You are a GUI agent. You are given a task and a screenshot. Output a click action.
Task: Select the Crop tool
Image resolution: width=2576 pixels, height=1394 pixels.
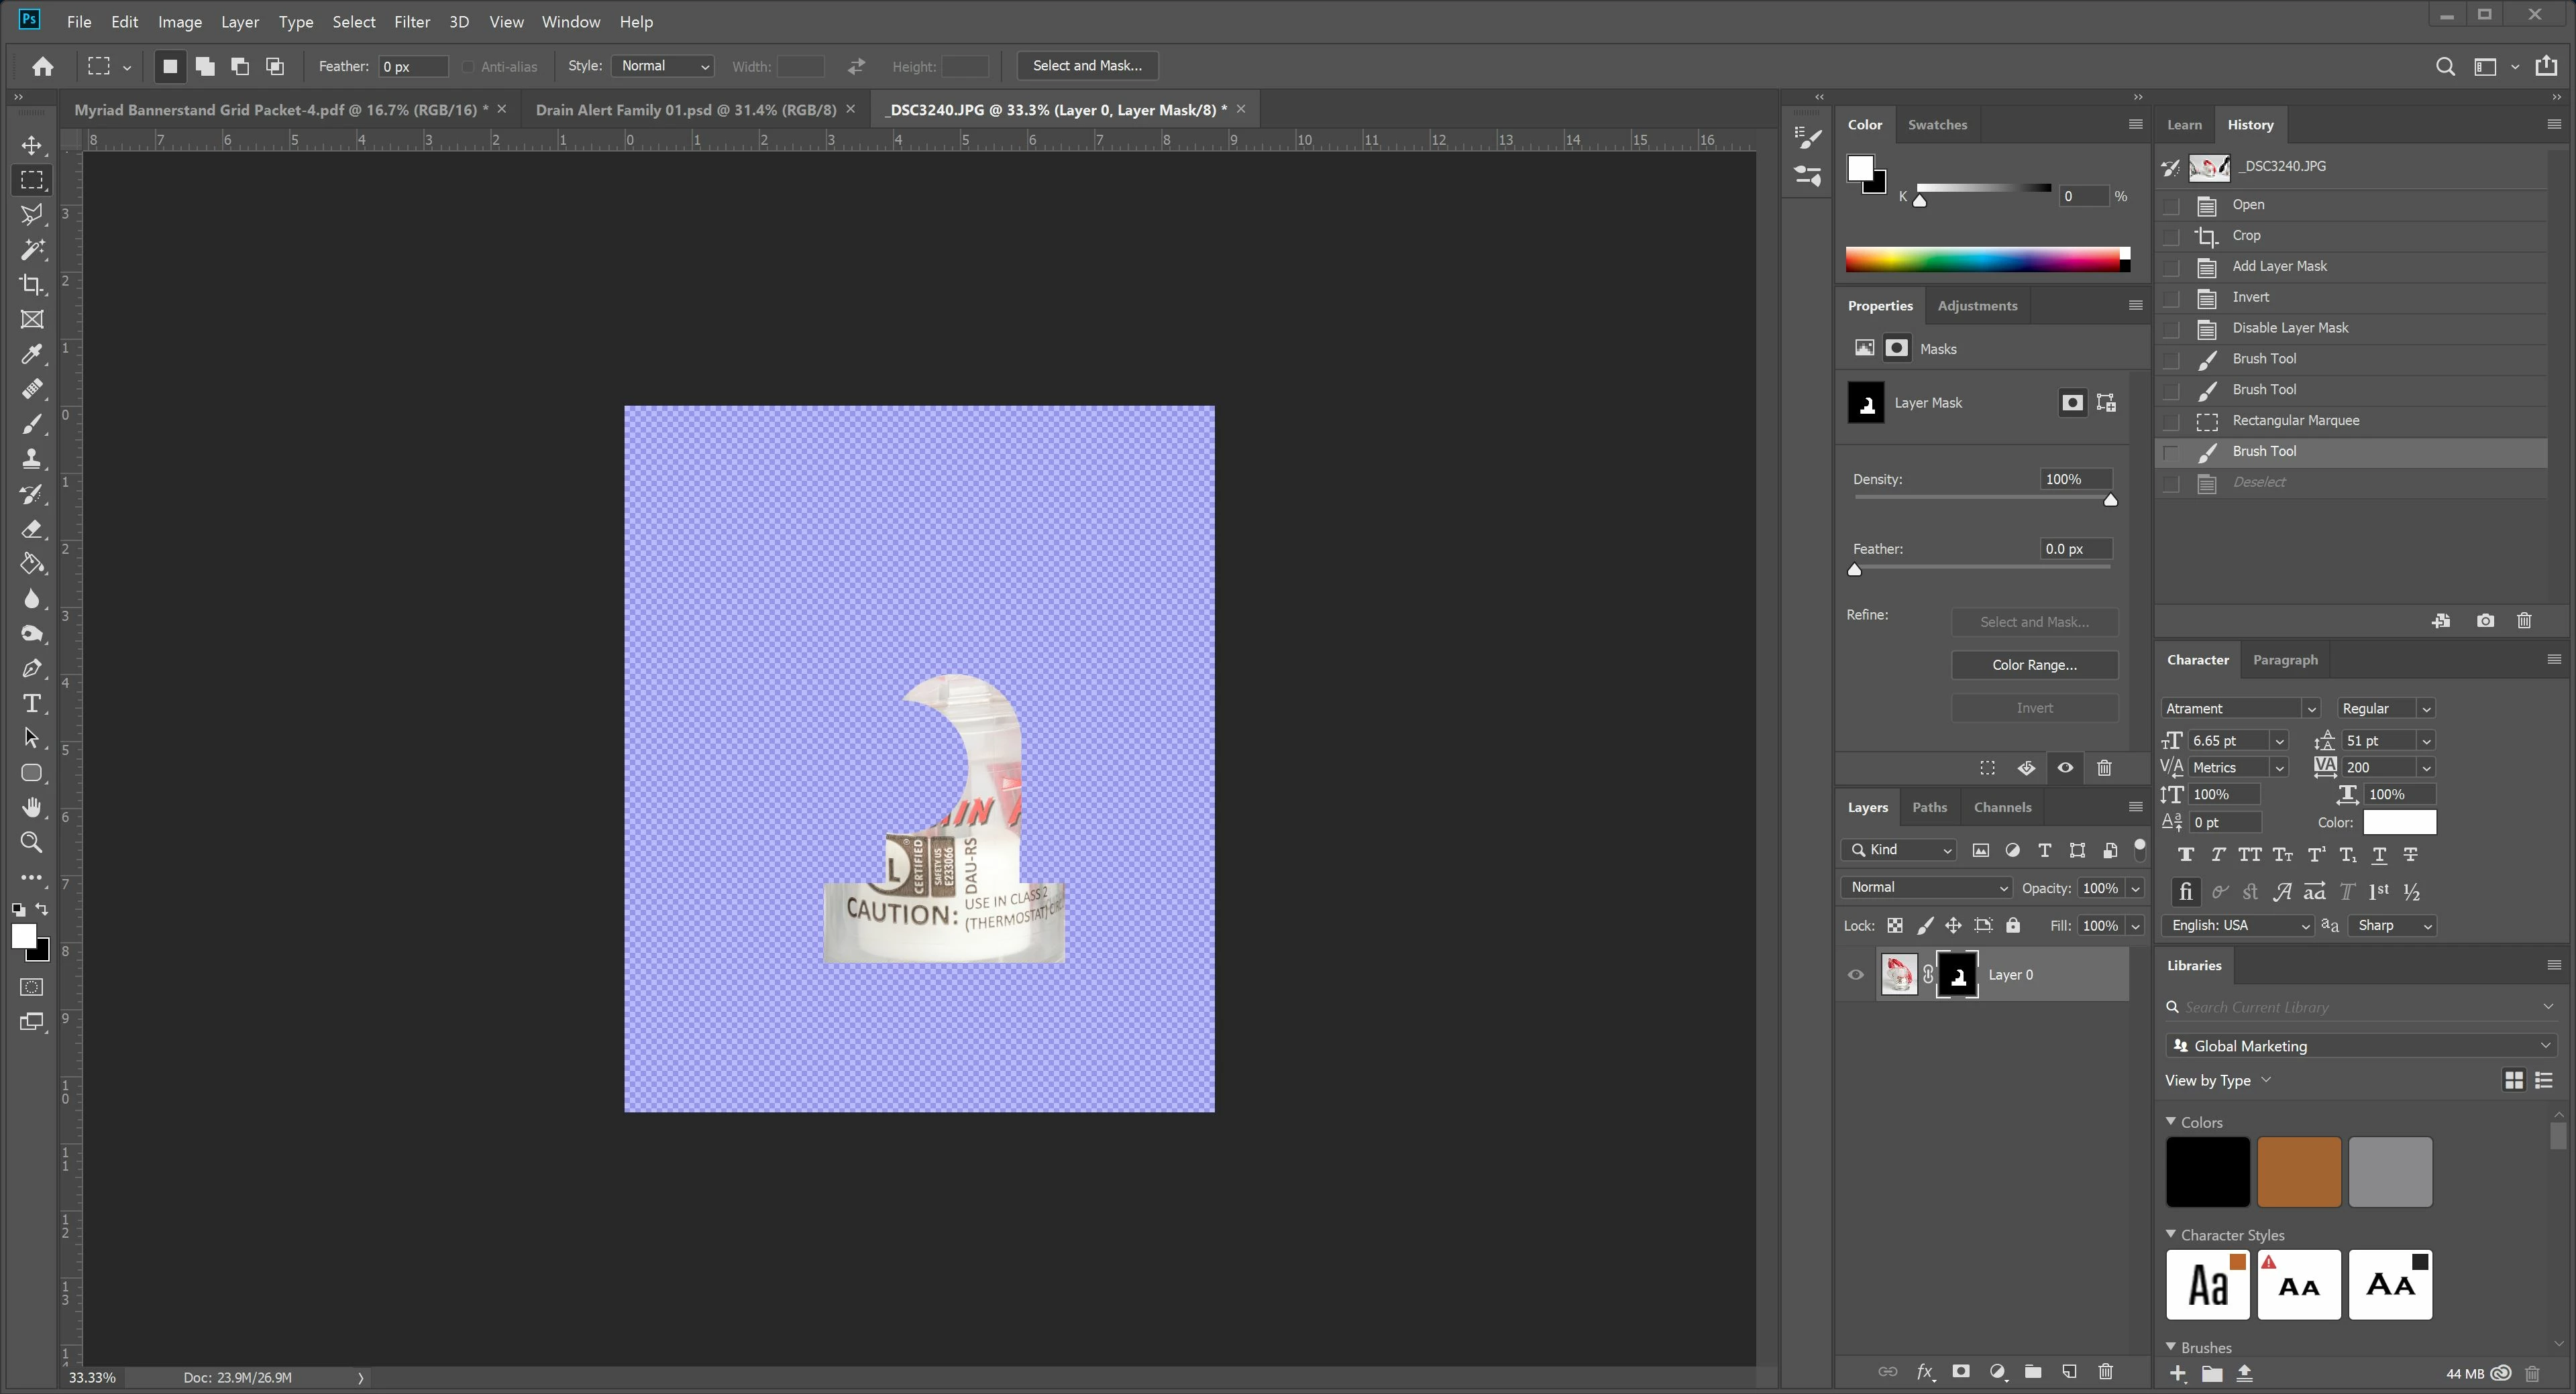32,285
